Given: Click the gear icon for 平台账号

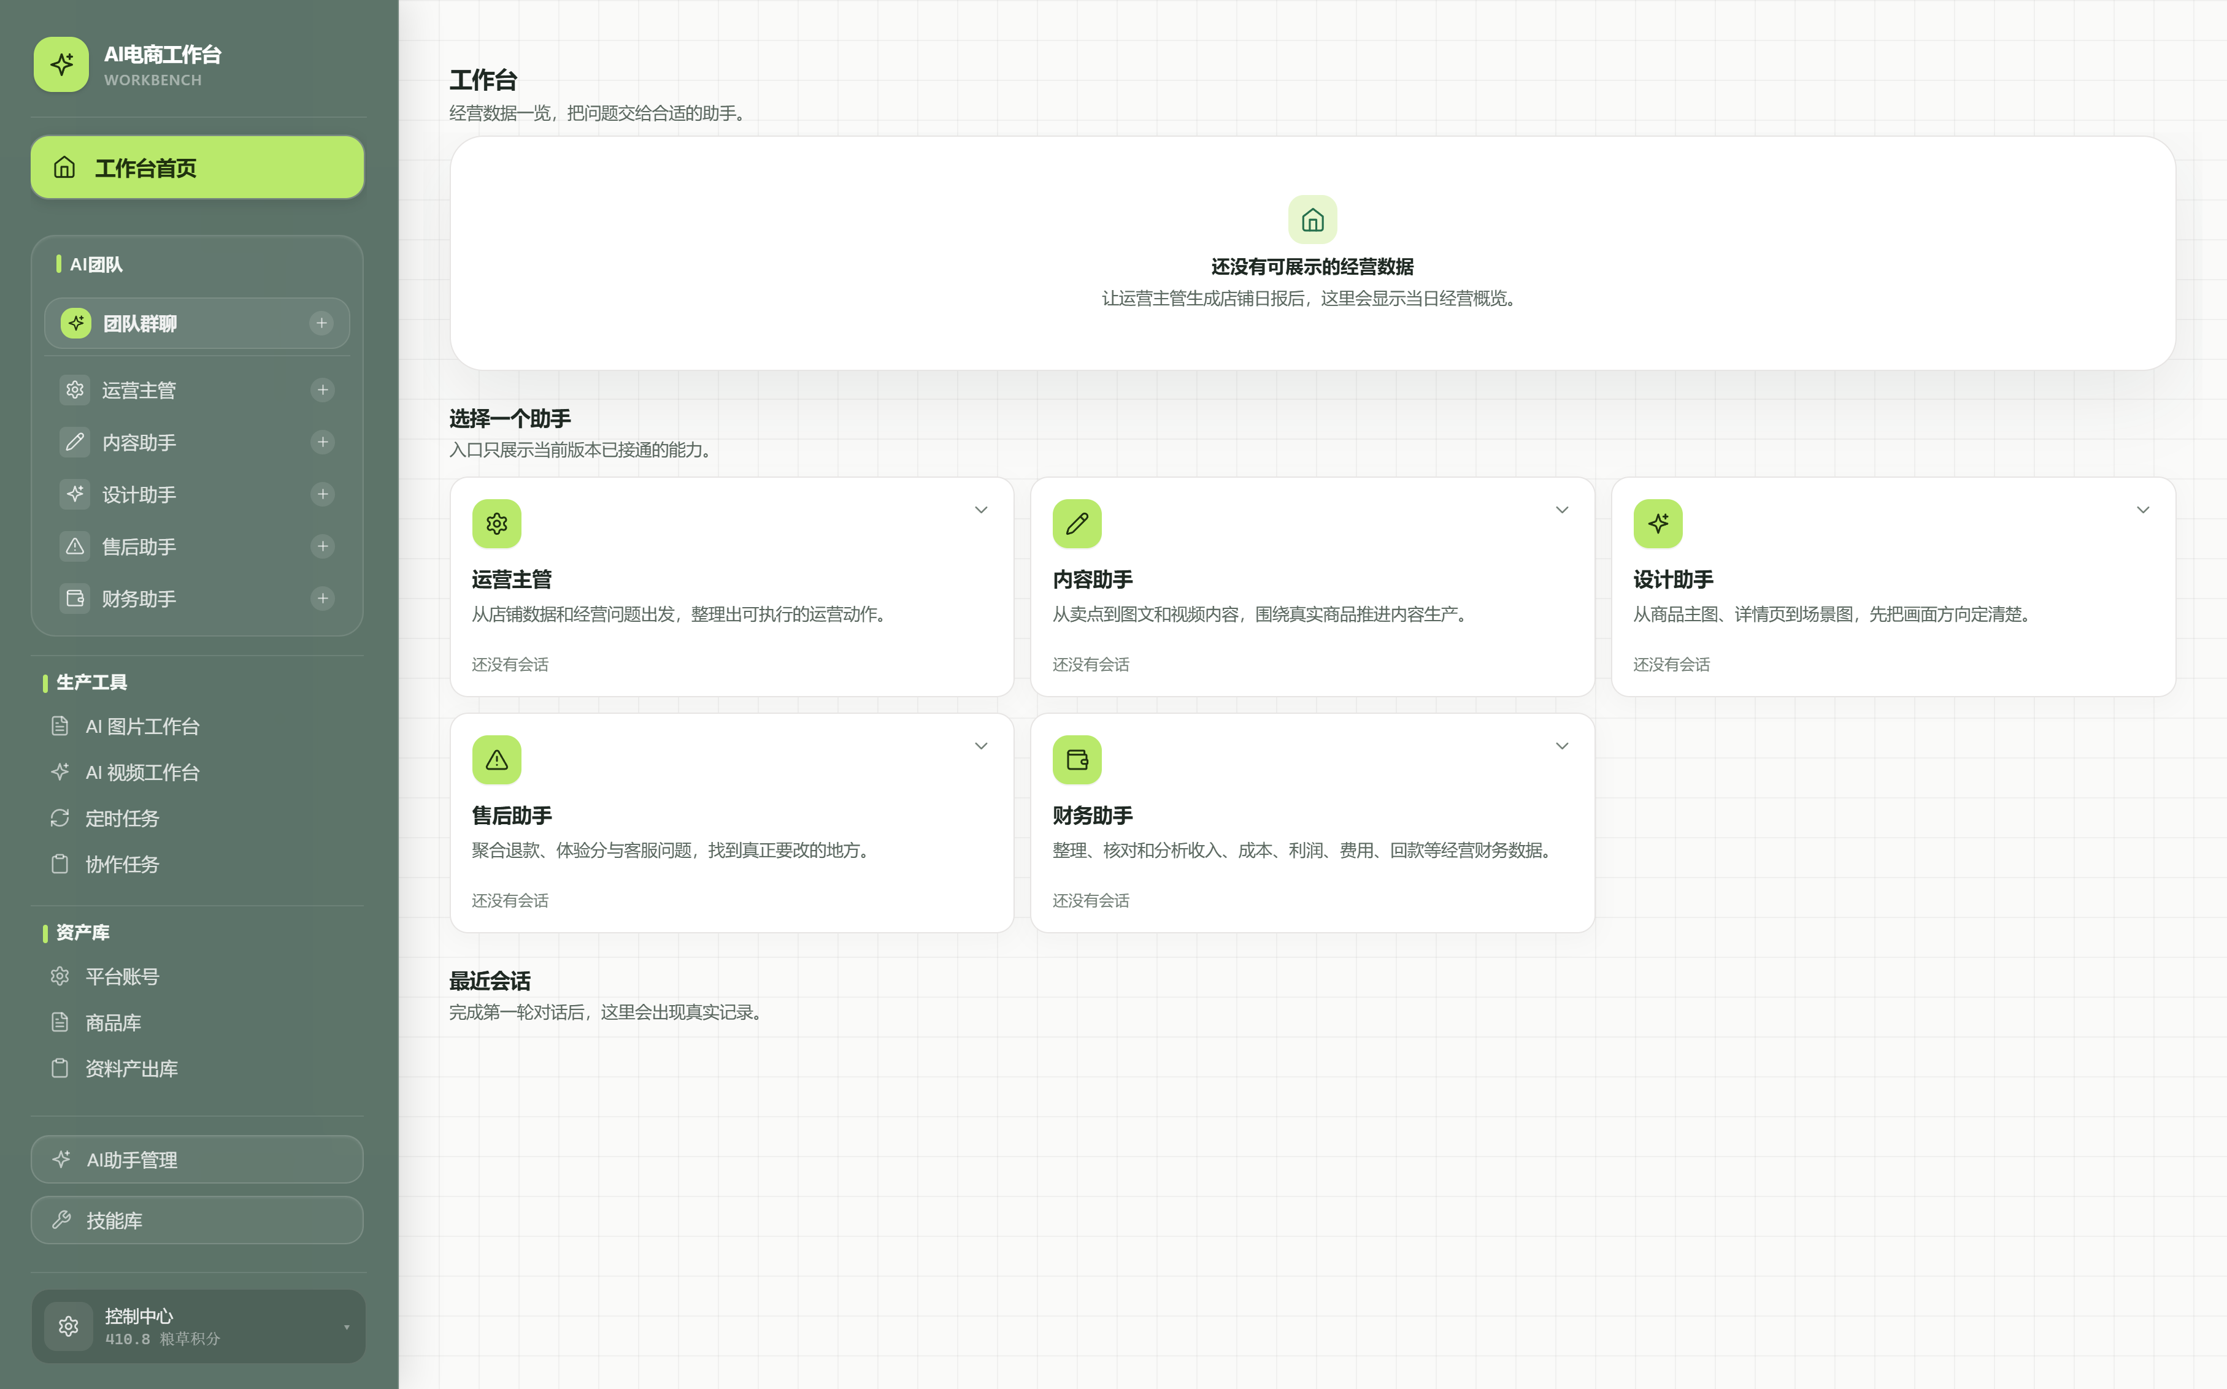Looking at the screenshot, I should [60, 976].
